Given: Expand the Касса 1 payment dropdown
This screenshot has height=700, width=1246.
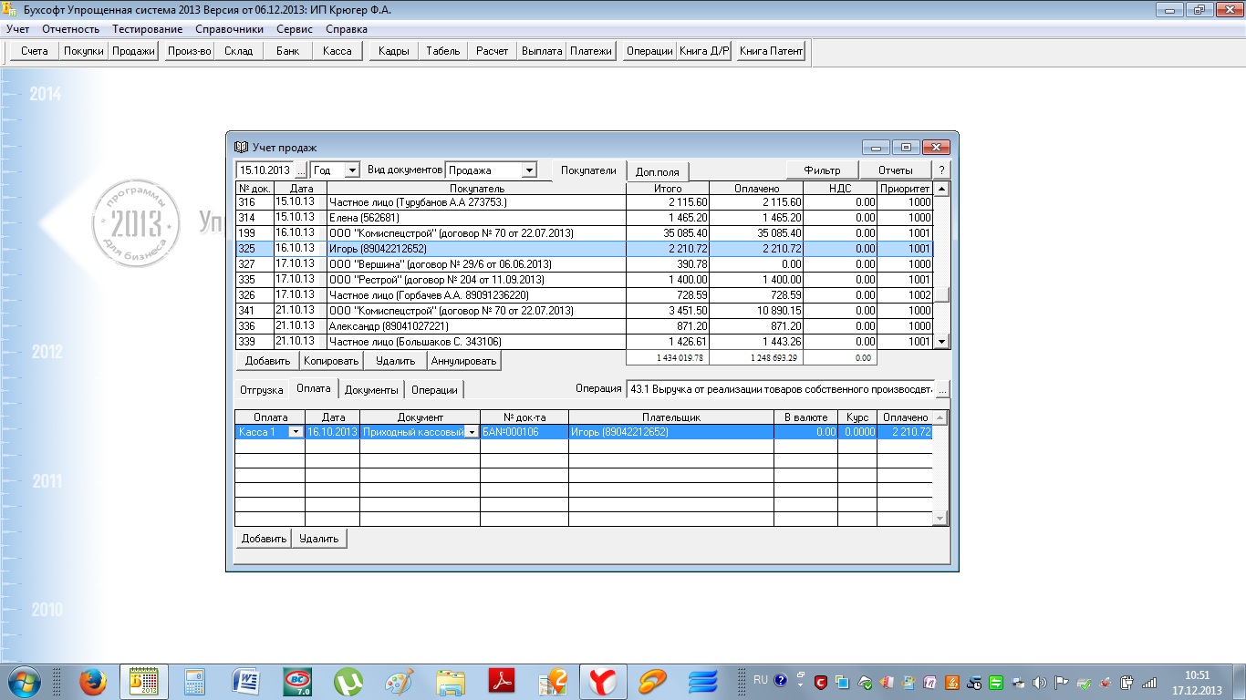Looking at the screenshot, I should click(296, 432).
